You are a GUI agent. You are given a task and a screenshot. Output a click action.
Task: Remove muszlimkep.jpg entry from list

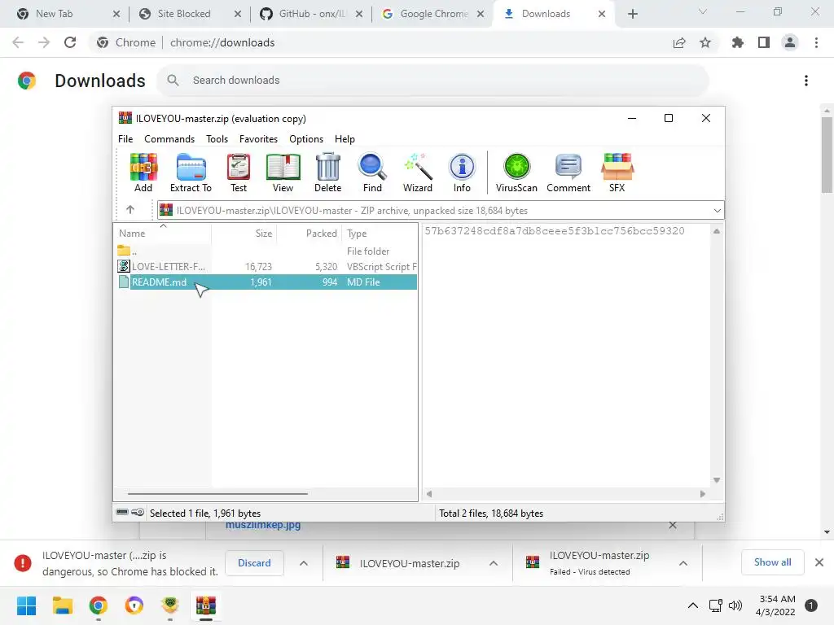[672, 526]
